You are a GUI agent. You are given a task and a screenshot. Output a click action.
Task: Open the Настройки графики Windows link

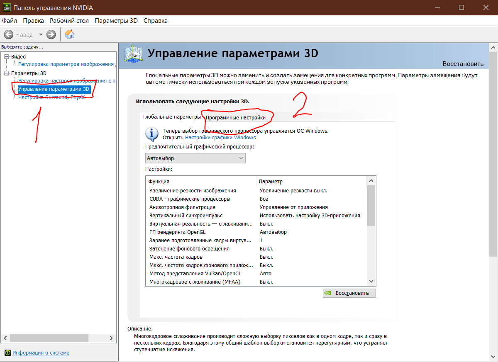coord(220,138)
